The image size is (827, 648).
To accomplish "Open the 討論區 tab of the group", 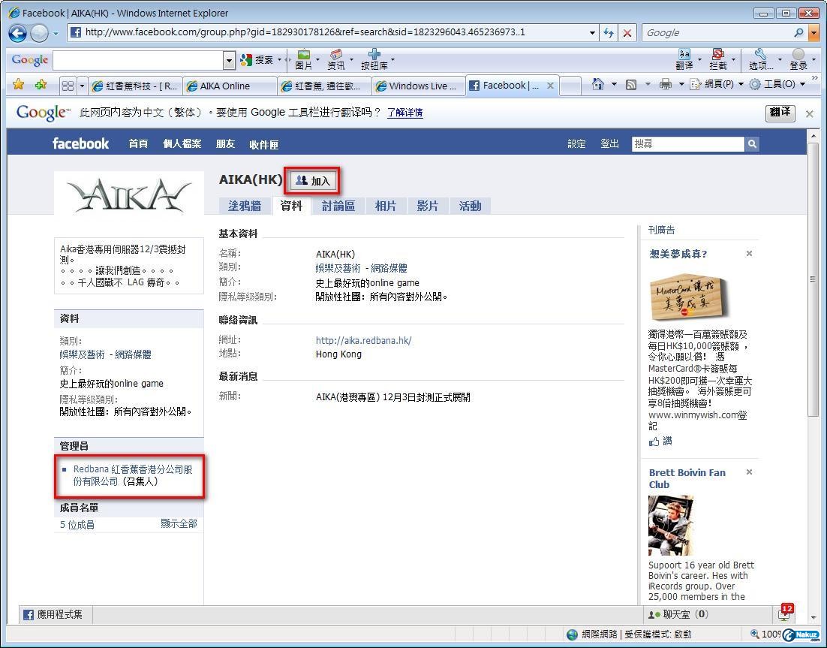I will pos(338,206).
